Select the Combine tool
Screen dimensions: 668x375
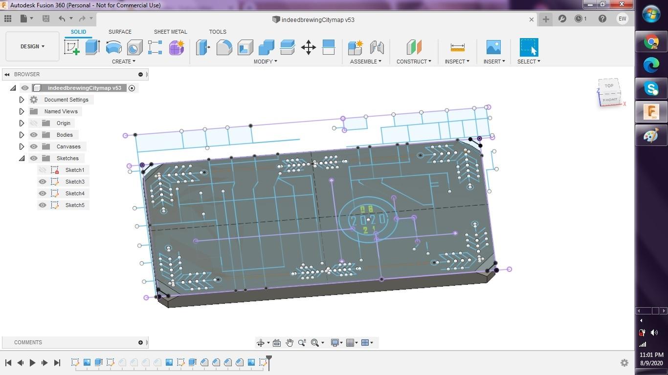coord(266,47)
